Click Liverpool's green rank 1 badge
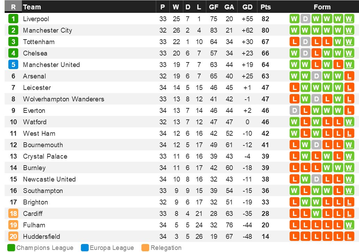Screen dimensions: 359x252 click(x=13, y=19)
